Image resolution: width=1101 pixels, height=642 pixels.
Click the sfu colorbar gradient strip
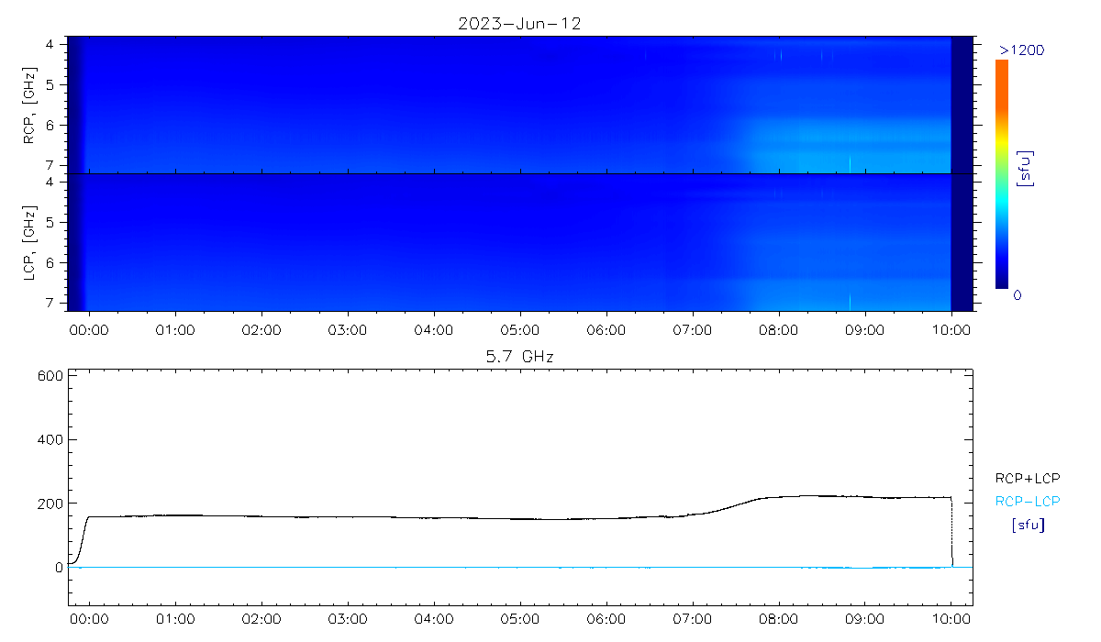[1002, 174]
